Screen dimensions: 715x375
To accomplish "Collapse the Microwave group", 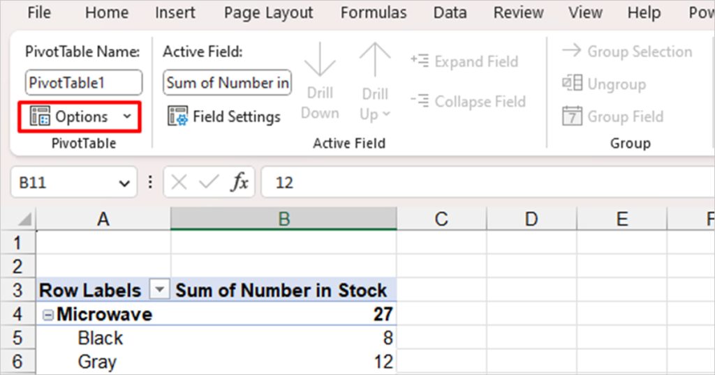I will tap(47, 314).
